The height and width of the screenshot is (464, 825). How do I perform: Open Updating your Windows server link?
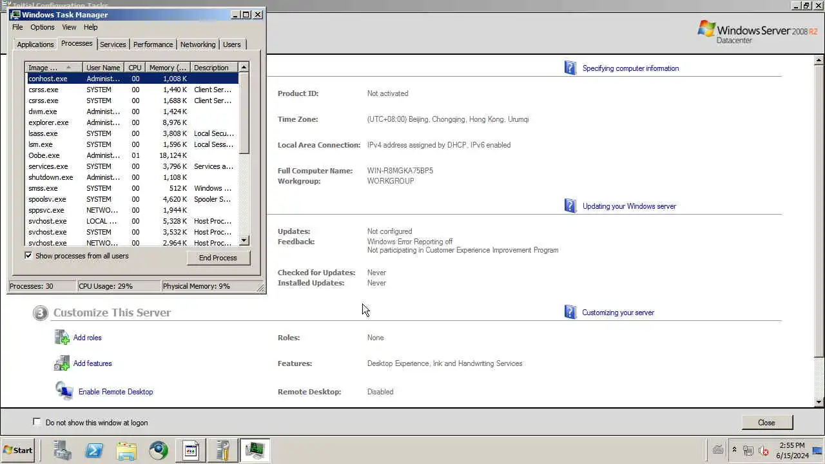629,206
